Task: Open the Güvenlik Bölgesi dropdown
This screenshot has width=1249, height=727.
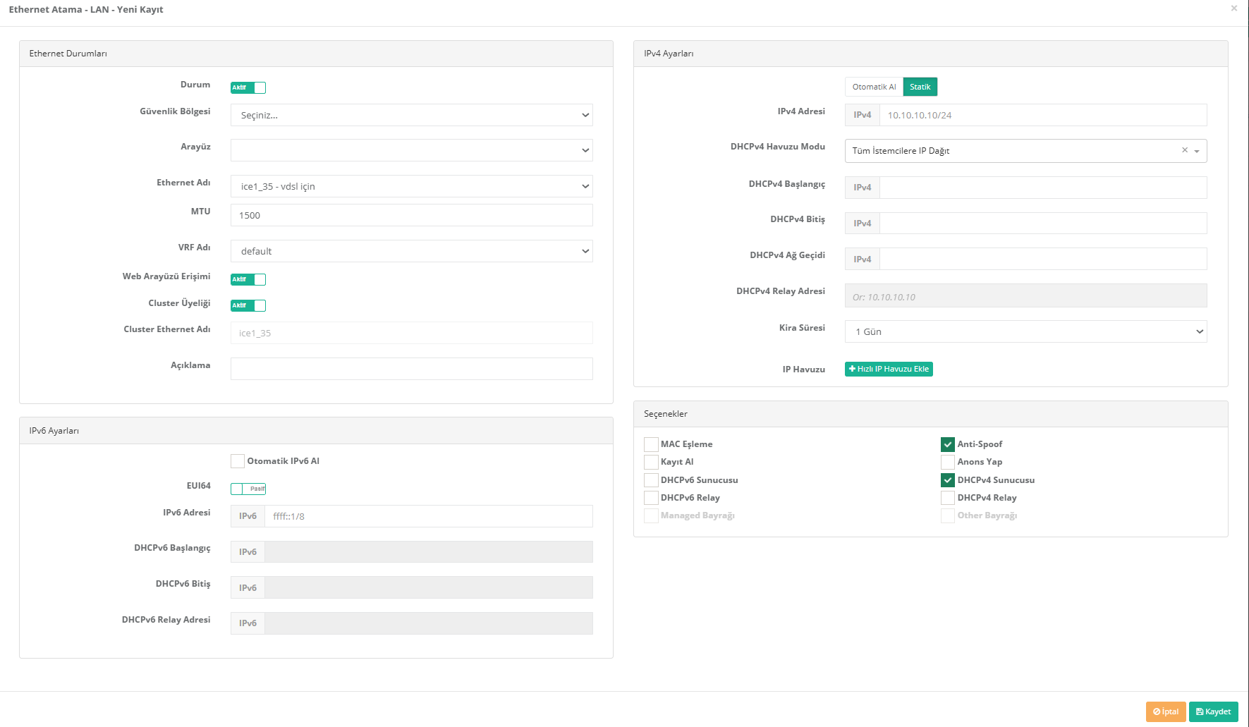Action: [411, 115]
